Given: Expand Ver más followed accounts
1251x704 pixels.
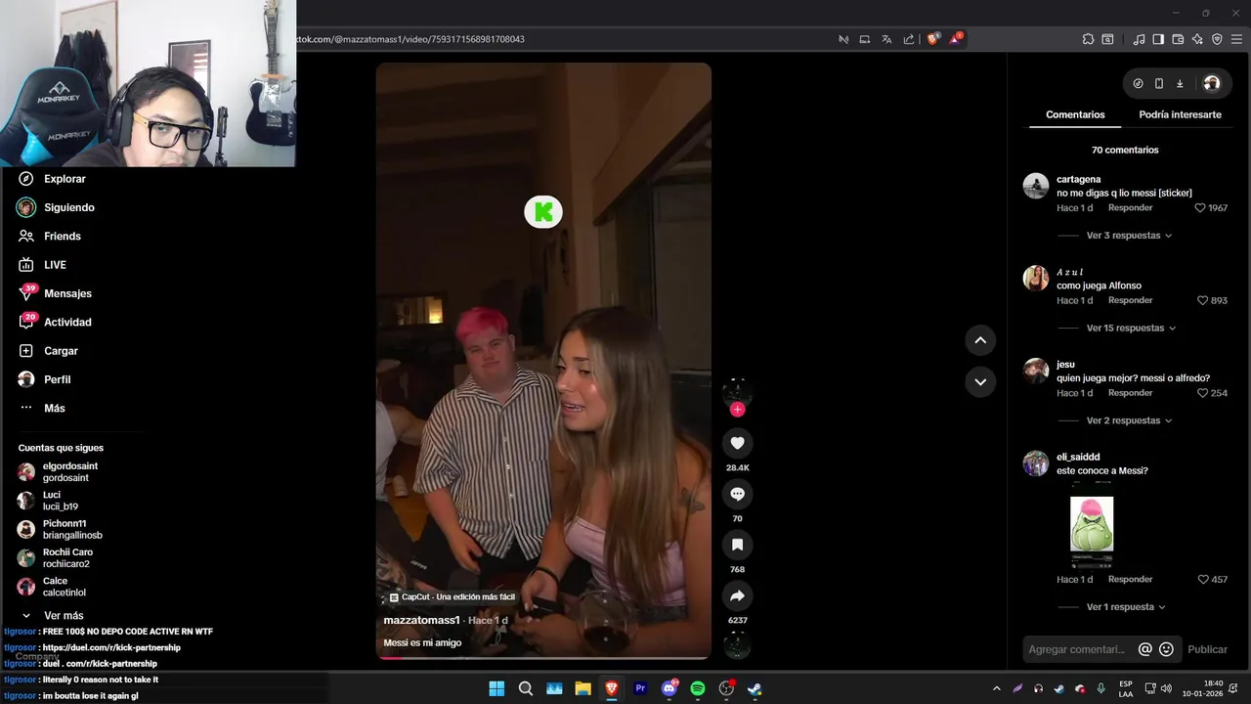Looking at the screenshot, I should [x=54, y=616].
